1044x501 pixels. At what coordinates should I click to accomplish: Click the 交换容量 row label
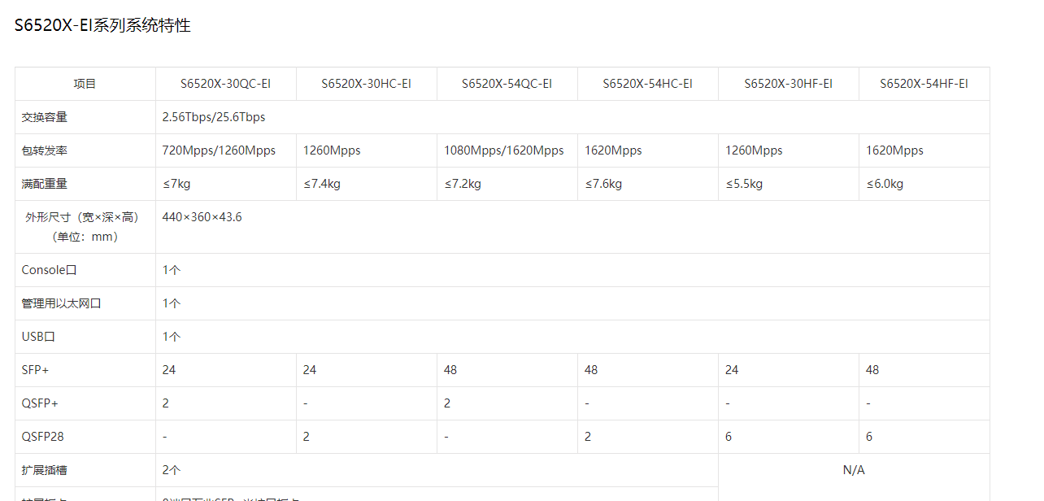[45, 117]
